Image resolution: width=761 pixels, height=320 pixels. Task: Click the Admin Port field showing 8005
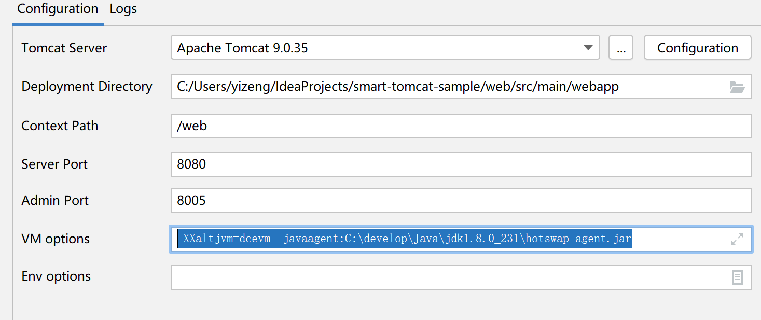tap(363, 201)
